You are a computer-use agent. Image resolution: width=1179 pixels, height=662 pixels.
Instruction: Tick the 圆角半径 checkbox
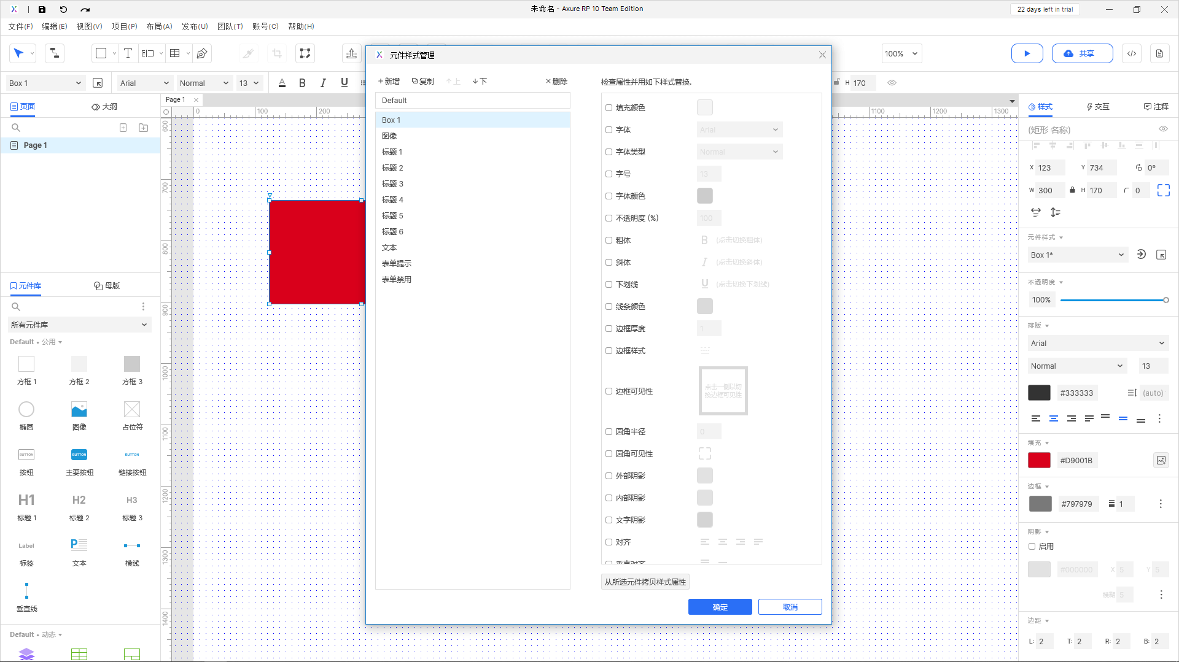[609, 432]
